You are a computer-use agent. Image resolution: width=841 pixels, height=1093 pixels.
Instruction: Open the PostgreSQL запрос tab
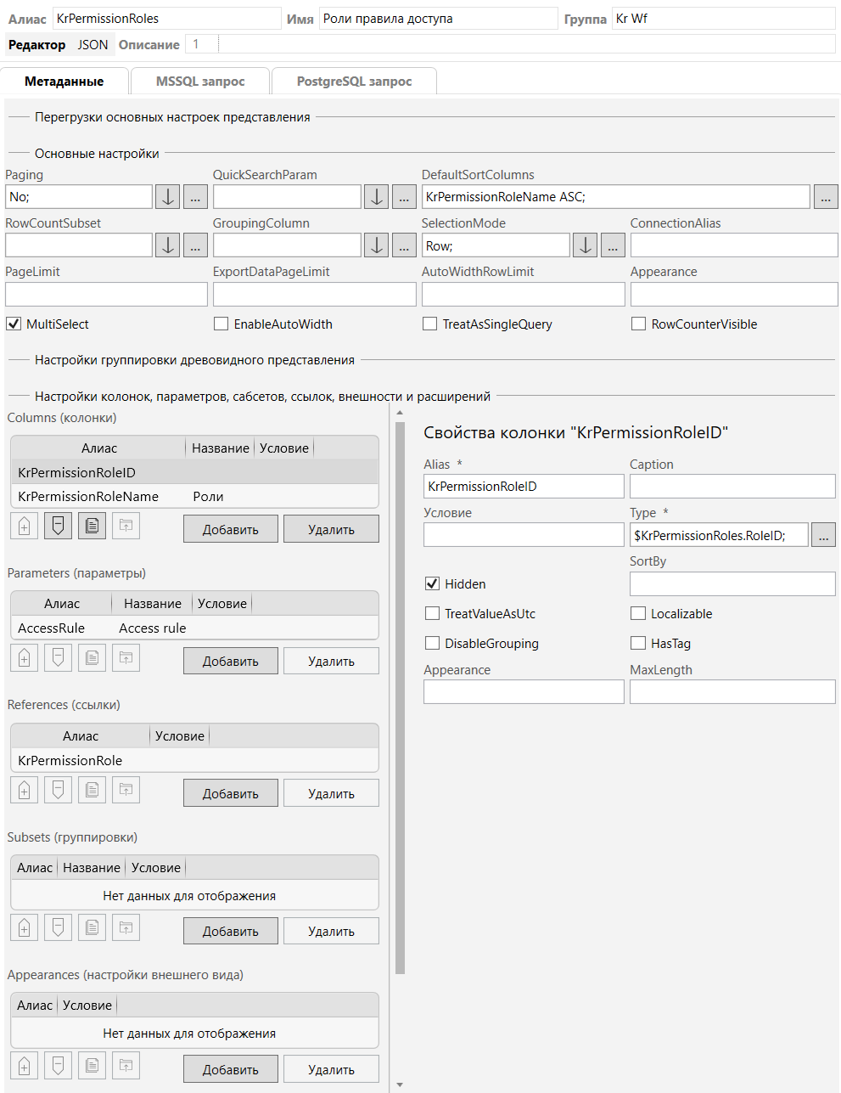coord(354,82)
